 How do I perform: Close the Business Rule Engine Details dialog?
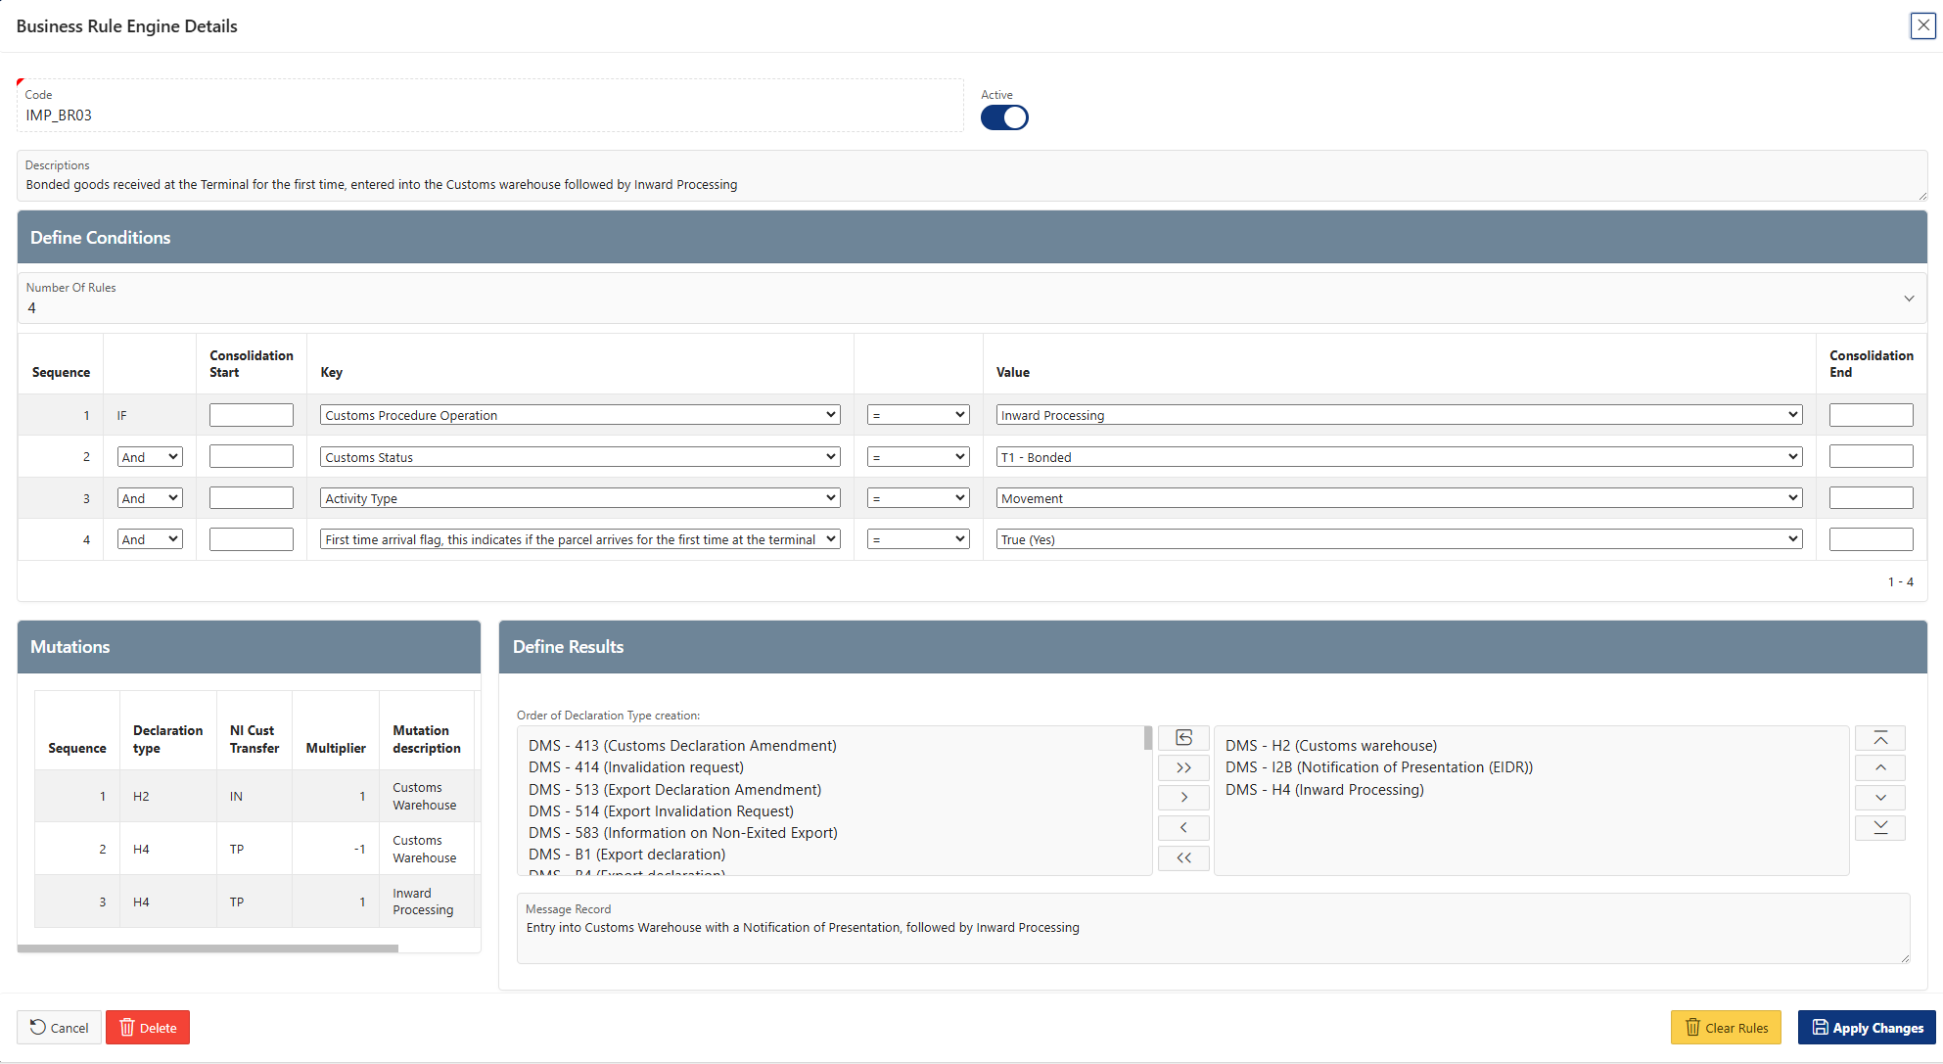point(1922,25)
